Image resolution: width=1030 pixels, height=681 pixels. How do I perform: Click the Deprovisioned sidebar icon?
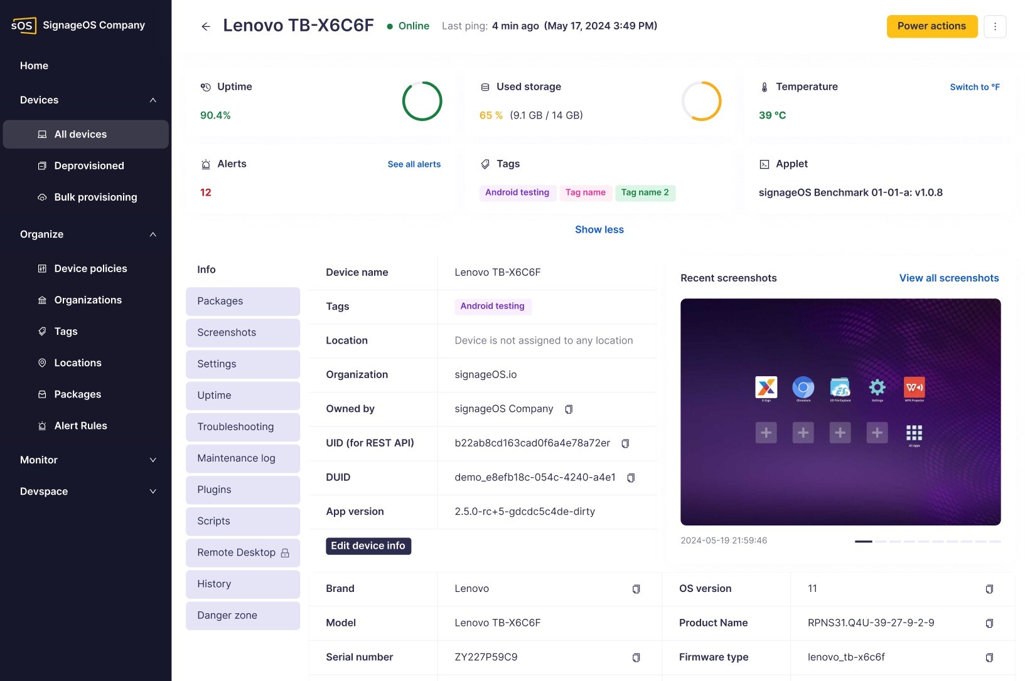pyautogui.click(x=42, y=166)
